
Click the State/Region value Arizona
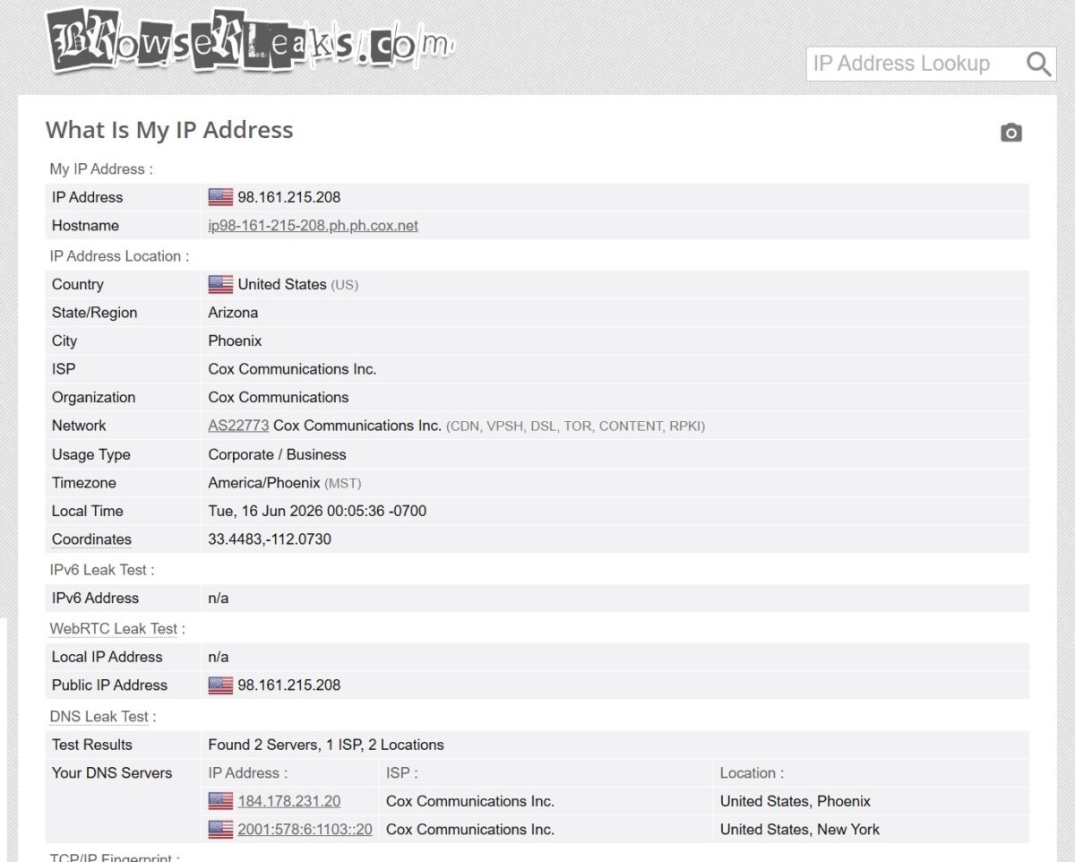pos(233,313)
